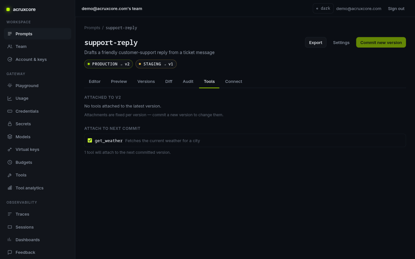The height and width of the screenshot is (259, 415).
Task: Click the Playground lightbulb icon
Action: 10,85
